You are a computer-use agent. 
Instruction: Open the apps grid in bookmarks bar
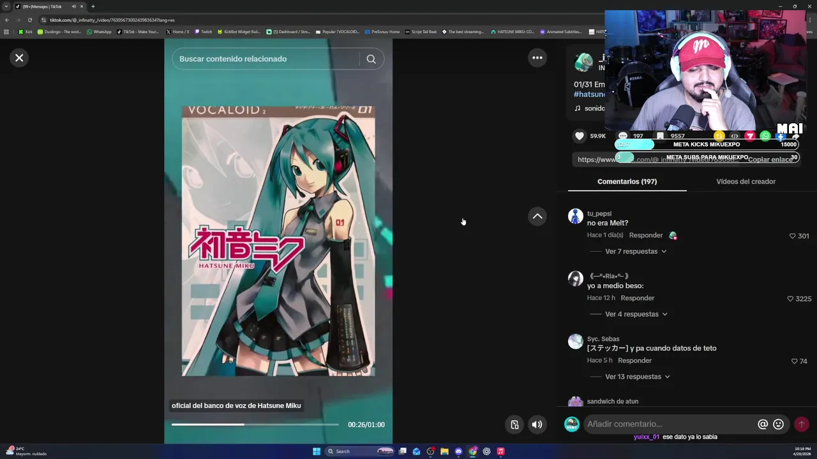(7, 31)
